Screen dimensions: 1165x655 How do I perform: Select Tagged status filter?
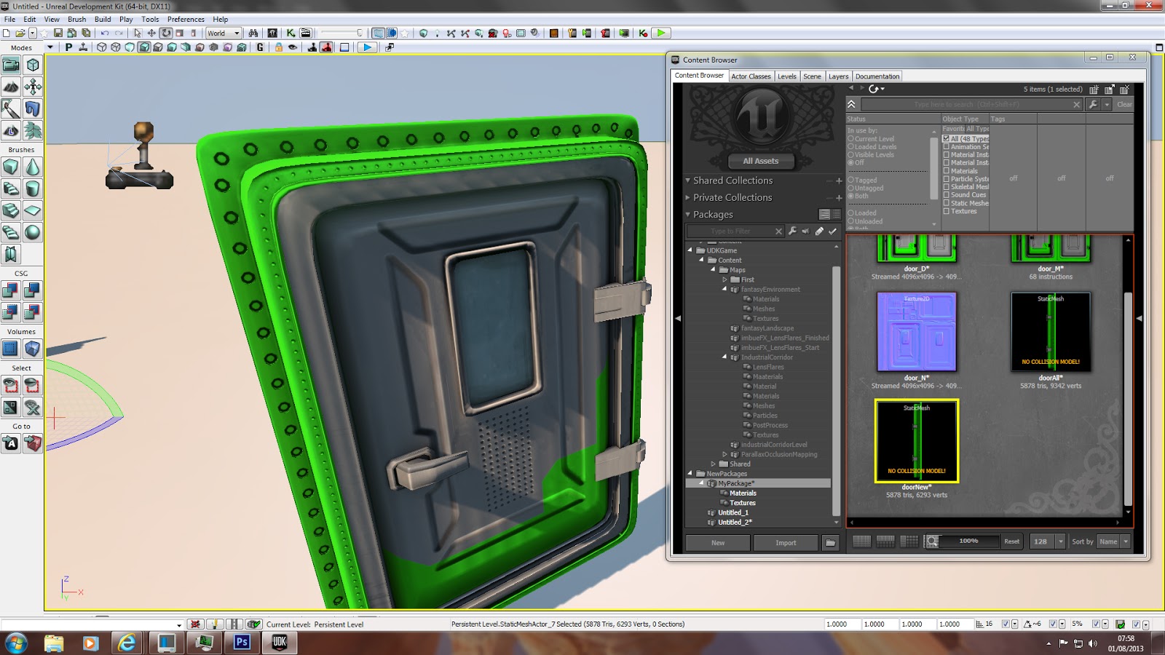[x=862, y=180]
